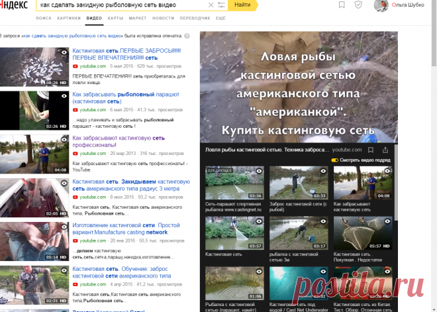Image resolution: width=437 pixels, height=312 pixels.
Task: Save the playing video with the bookmark icon
Action: pos(371,150)
